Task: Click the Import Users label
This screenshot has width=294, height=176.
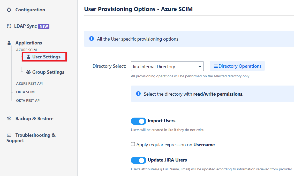Action: point(161,121)
